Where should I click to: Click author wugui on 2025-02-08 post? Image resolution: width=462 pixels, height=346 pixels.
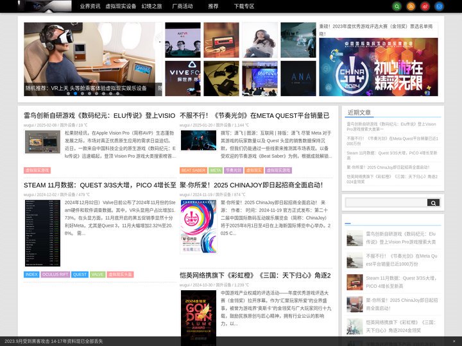pos(29,126)
